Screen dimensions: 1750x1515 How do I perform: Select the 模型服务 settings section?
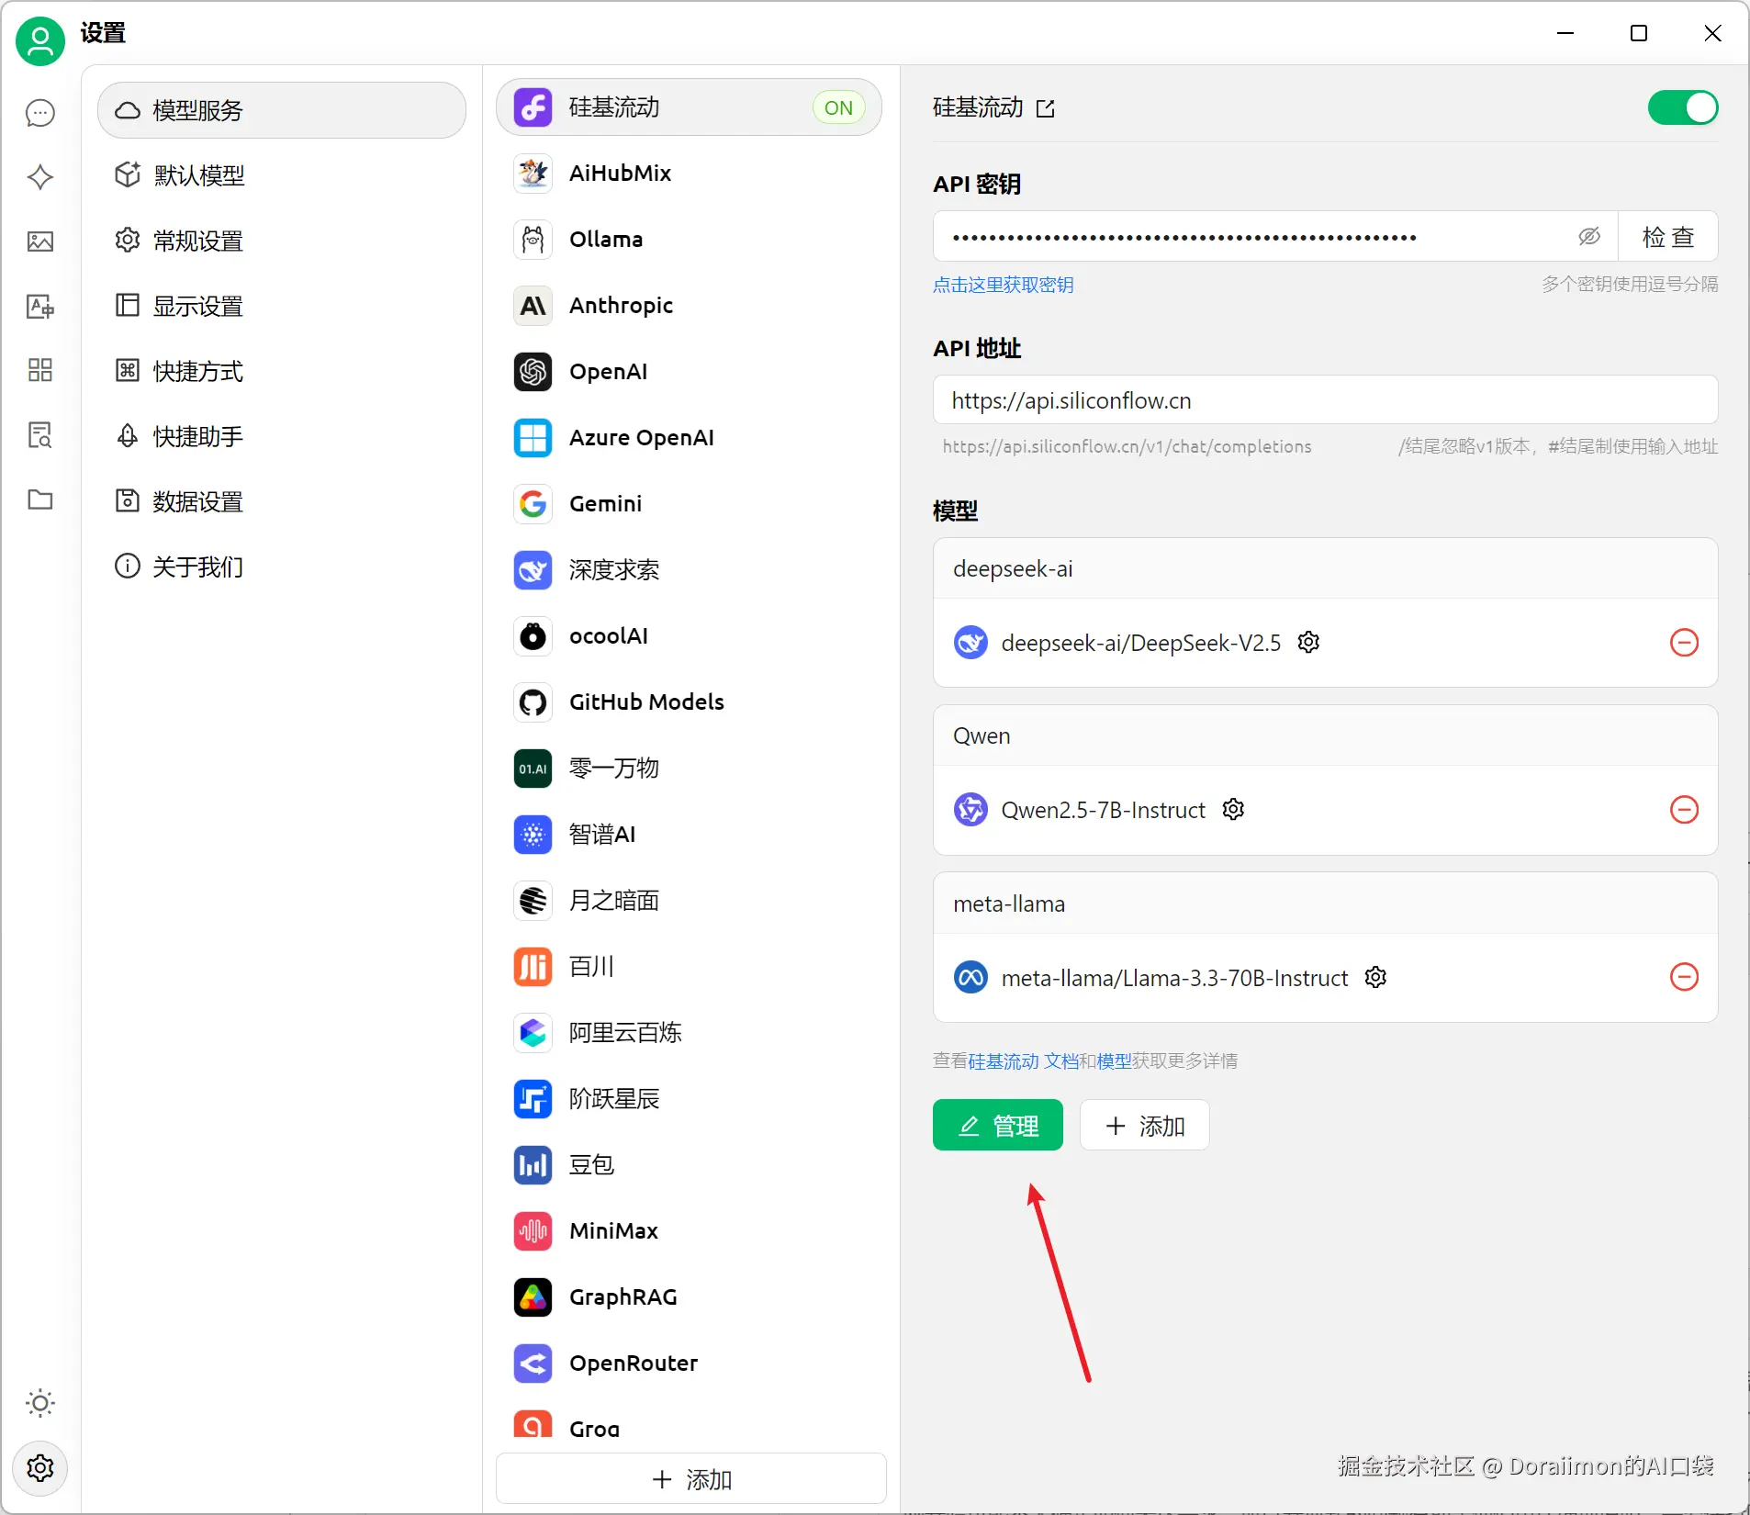pyautogui.click(x=282, y=110)
